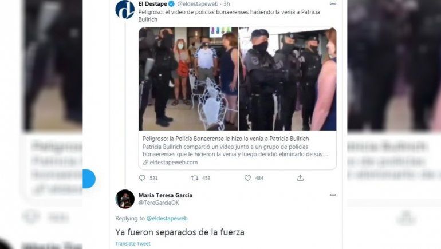
Task: Open the eldestapeweb.com link
Action: pyautogui.click(x=174, y=162)
